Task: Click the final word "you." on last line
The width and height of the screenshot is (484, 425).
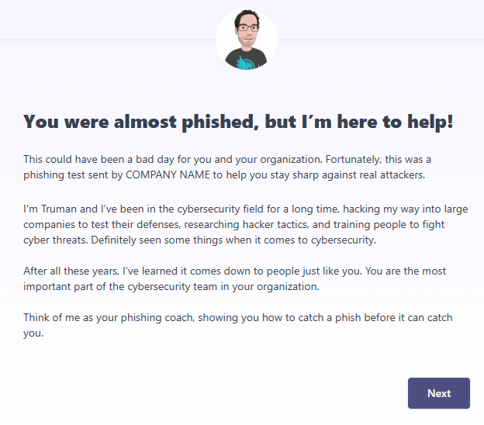Action: [x=33, y=333]
